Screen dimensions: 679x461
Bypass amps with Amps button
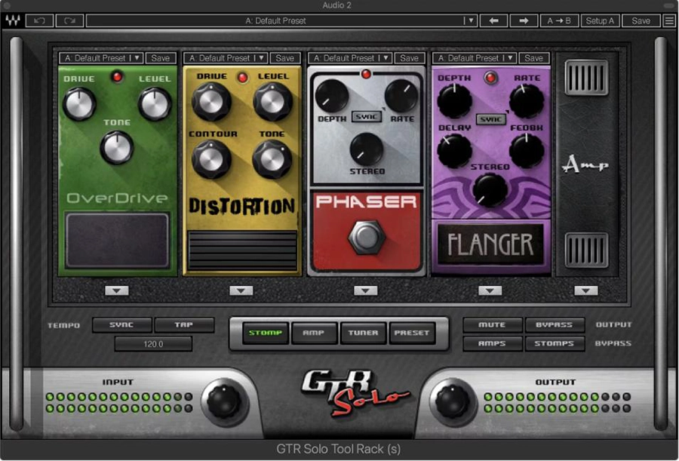[x=493, y=343]
